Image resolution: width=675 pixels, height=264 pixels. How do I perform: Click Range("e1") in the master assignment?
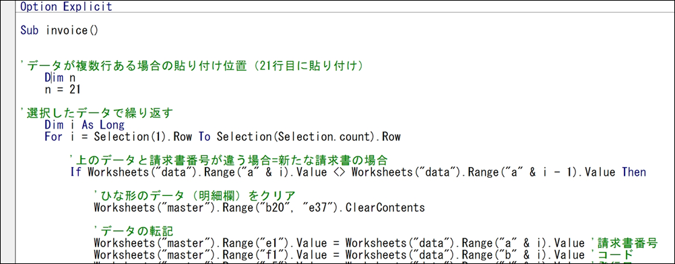point(255,243)
